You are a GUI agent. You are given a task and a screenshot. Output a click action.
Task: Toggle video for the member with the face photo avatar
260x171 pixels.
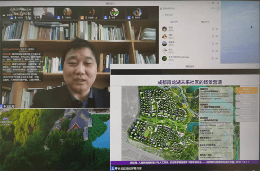(x=217, y=29)
